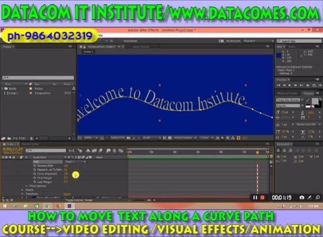Expand More Options in the timeline
323x237 pixels.
point(26,186)
